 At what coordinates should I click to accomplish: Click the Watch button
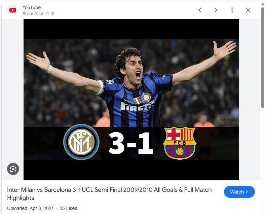point(239,192)
